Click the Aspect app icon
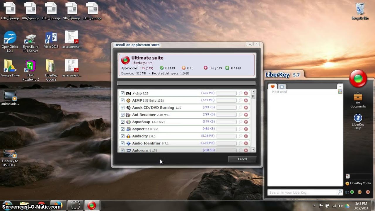 pyautogui.click(x=128, y=129)
